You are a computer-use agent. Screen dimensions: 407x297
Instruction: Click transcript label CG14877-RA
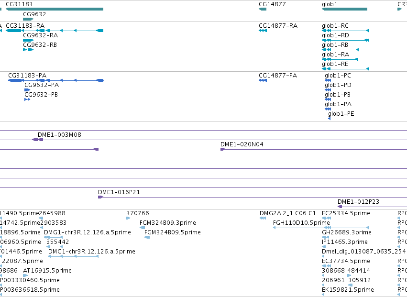pos(278,26)
